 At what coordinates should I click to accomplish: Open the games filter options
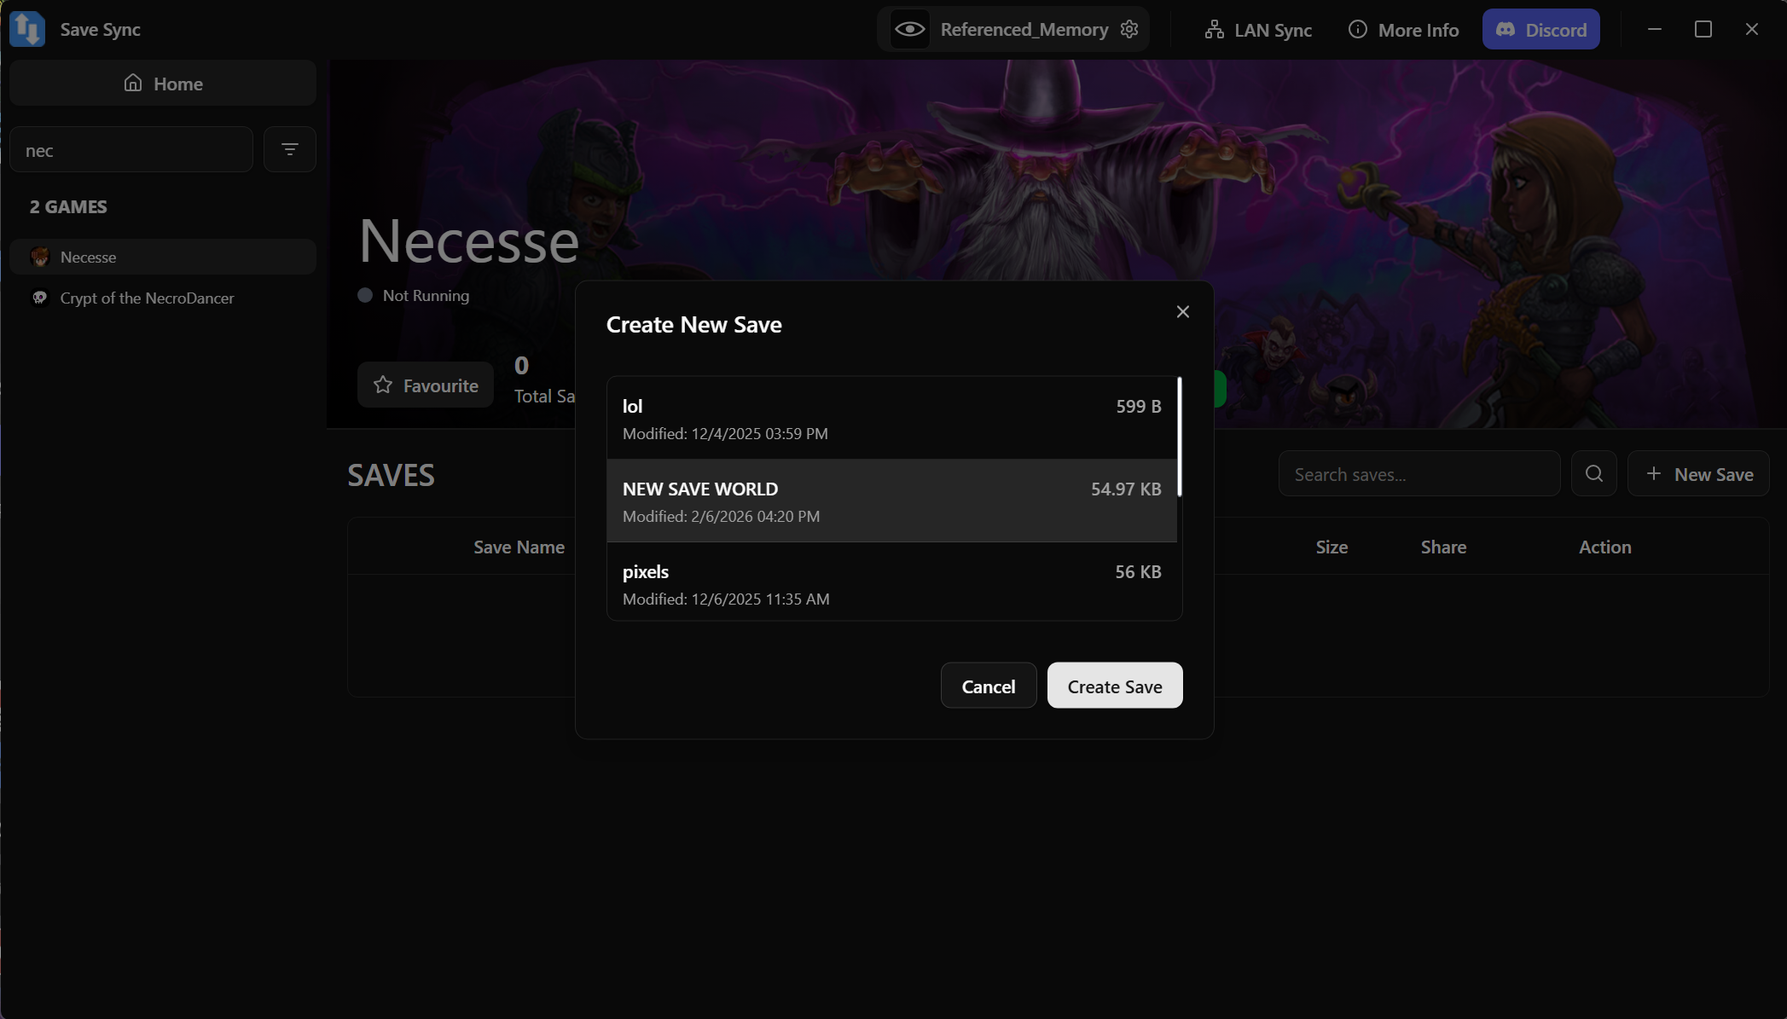click(290, 149)
